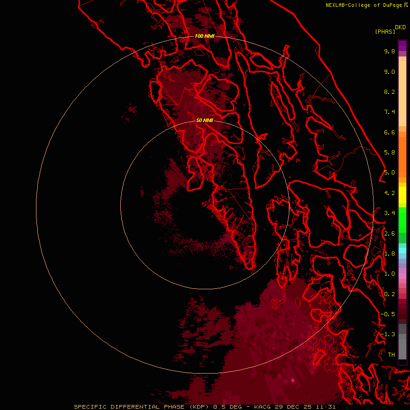Pick the light peach segment of color bar
The height and width of the screenshot is (410, 410).
click(402, 93)
